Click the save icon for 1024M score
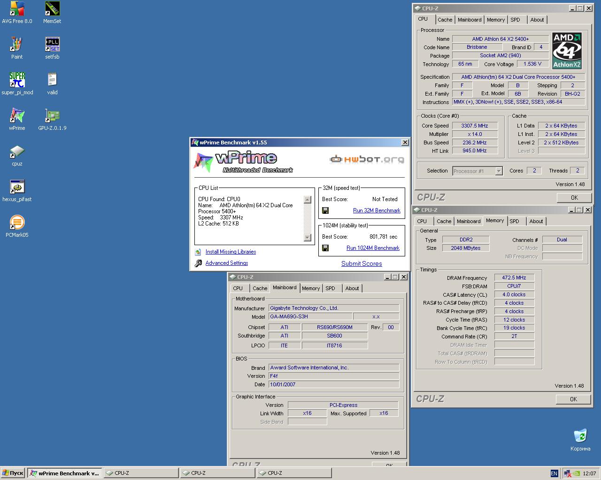Viewport: 601px width, 480px height. click(325, 248)
